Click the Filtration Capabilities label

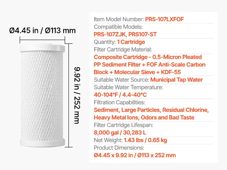(120, 102)
